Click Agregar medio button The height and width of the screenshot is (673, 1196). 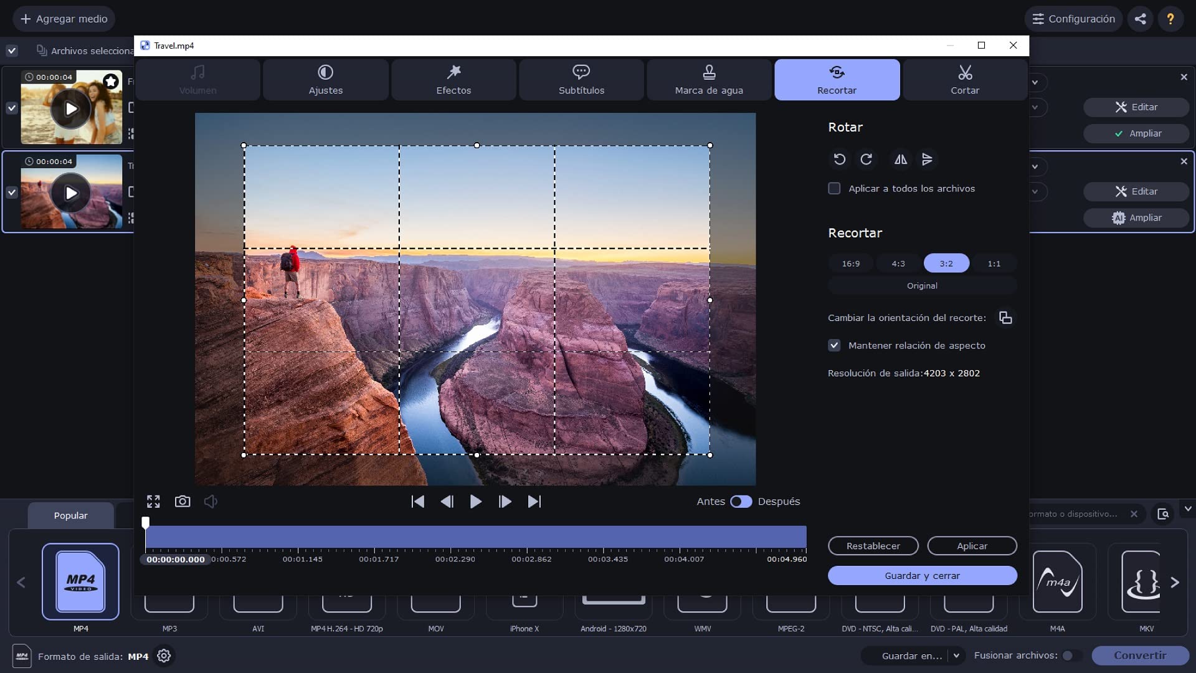click(64, 19)
